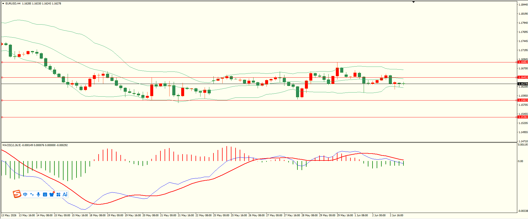This screenshot has height=219, width=528.
Task: Click the Sogou input method S logo
Action: 17,194
